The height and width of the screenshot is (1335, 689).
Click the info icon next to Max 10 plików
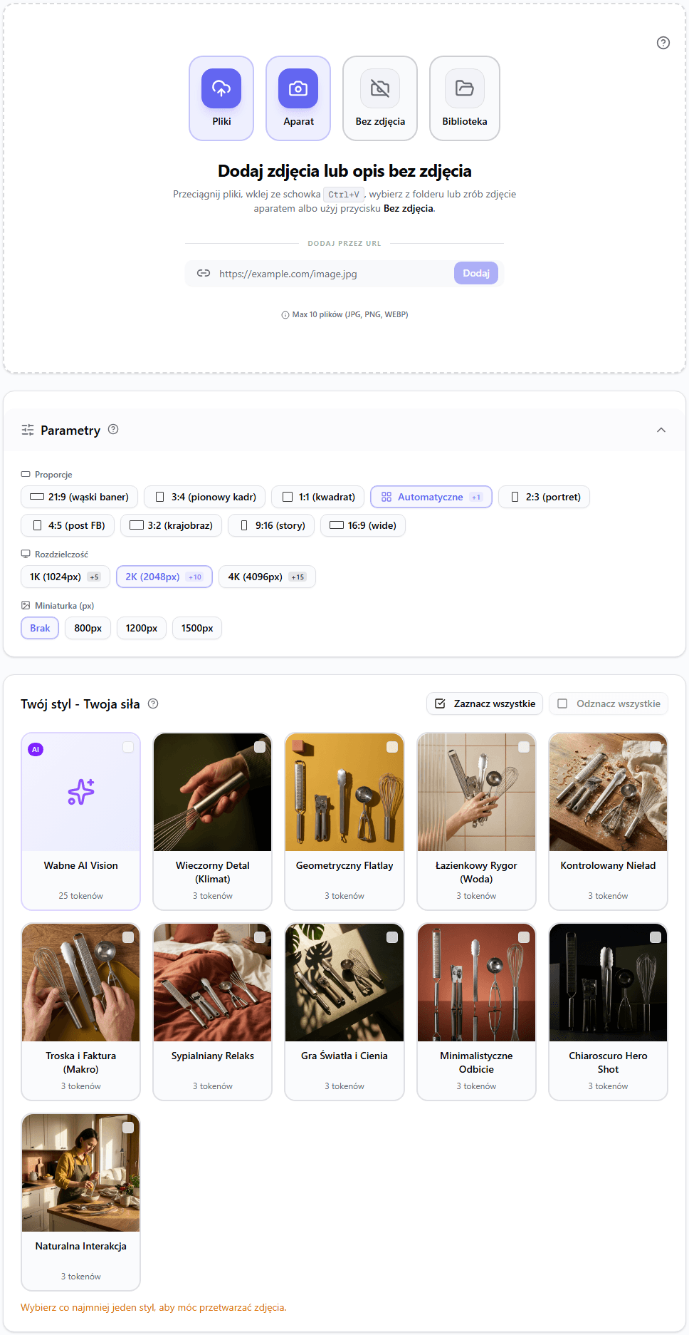tap(285, 315)
